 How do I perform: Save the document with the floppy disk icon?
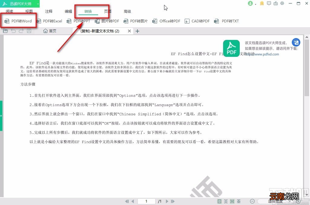coord(29,31)
